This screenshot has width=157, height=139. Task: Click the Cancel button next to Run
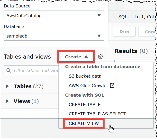pos(147,32)
